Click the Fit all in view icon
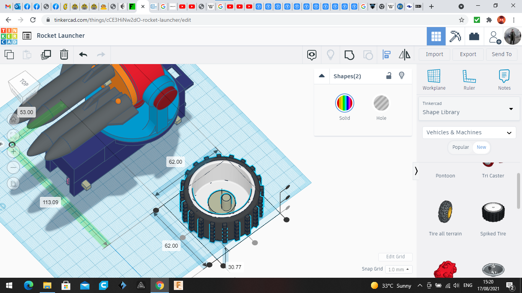This screenshot has width=522, height=293. coord(13,135)
